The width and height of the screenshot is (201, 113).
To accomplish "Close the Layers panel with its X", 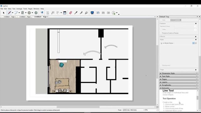I will 197,82.
